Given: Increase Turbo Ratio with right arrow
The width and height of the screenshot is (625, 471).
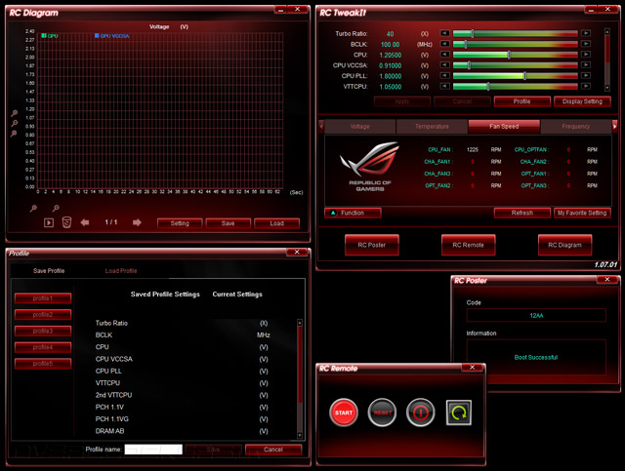Looking at the screenshot, I should (x=586, y=33).
